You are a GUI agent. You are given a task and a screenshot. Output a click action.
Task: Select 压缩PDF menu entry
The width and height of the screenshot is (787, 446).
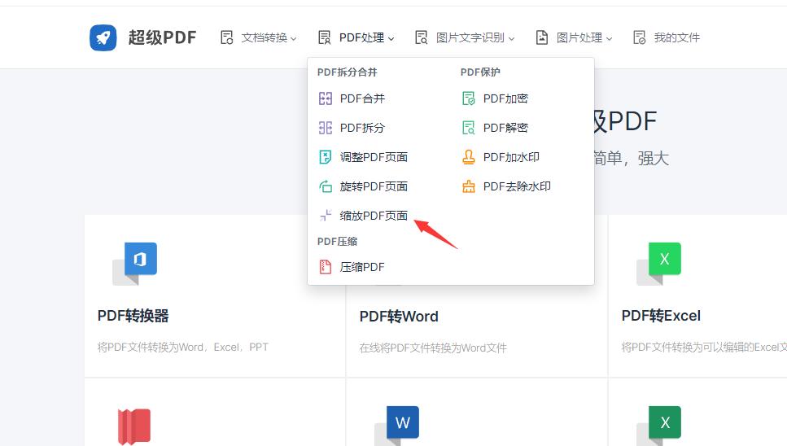362,267
